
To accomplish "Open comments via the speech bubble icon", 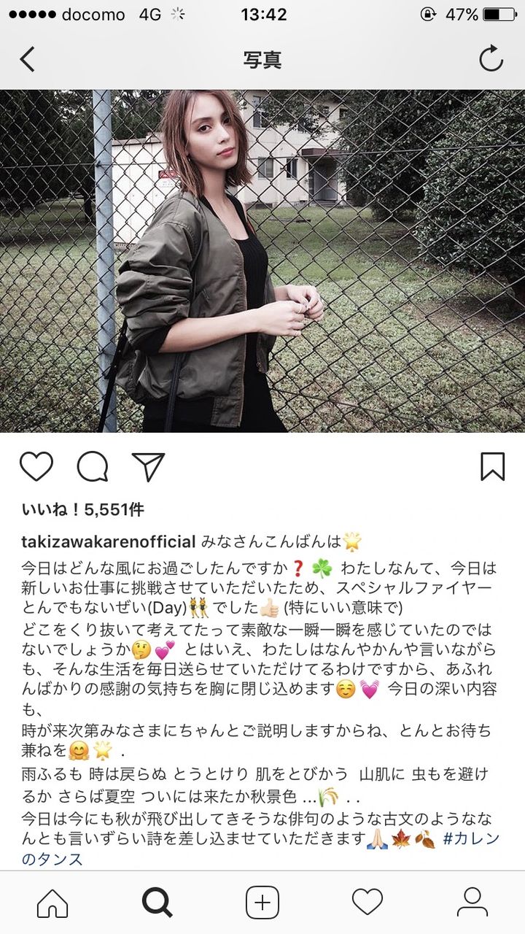I will pos(93,467).
